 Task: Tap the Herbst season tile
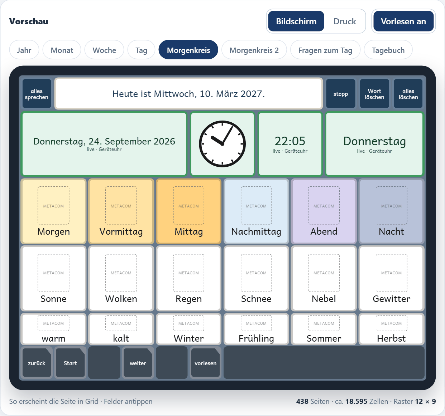(x=392, y=329)
